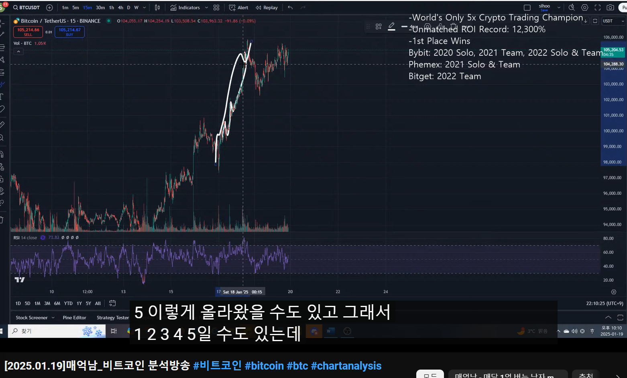The image size is (627, 378).
Task: Select the crosshair cursor tool
Action: coord(2,24)
